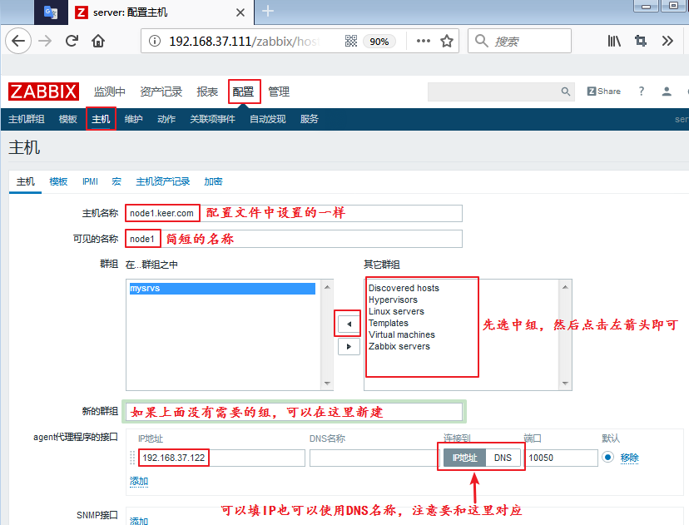Open the user profile icon
The image size is (689, 525).
coord(667,92)
